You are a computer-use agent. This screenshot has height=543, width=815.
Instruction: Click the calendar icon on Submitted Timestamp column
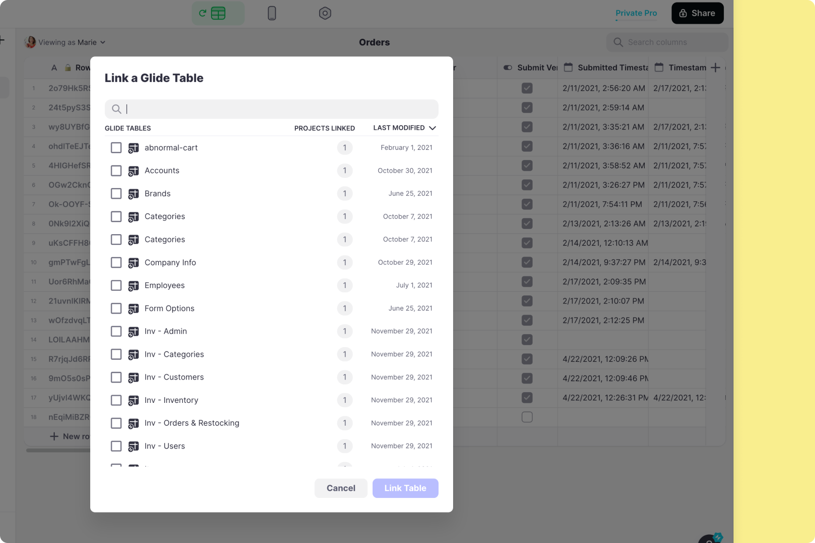click(568, 68)
